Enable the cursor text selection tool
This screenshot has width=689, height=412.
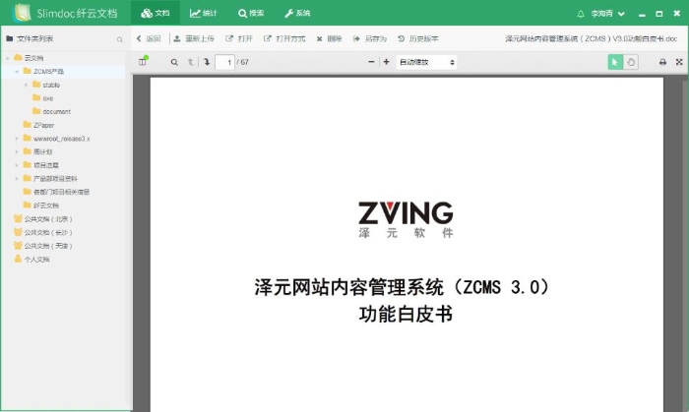[x=615, y=62]
